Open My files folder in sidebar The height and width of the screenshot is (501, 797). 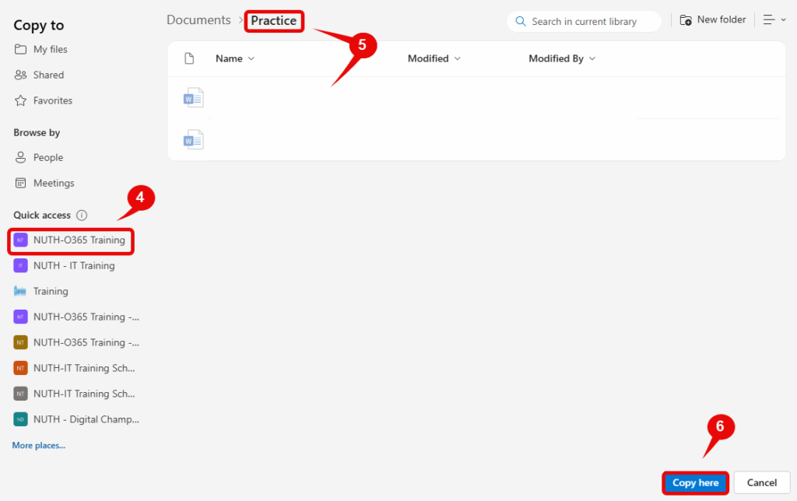50,50
